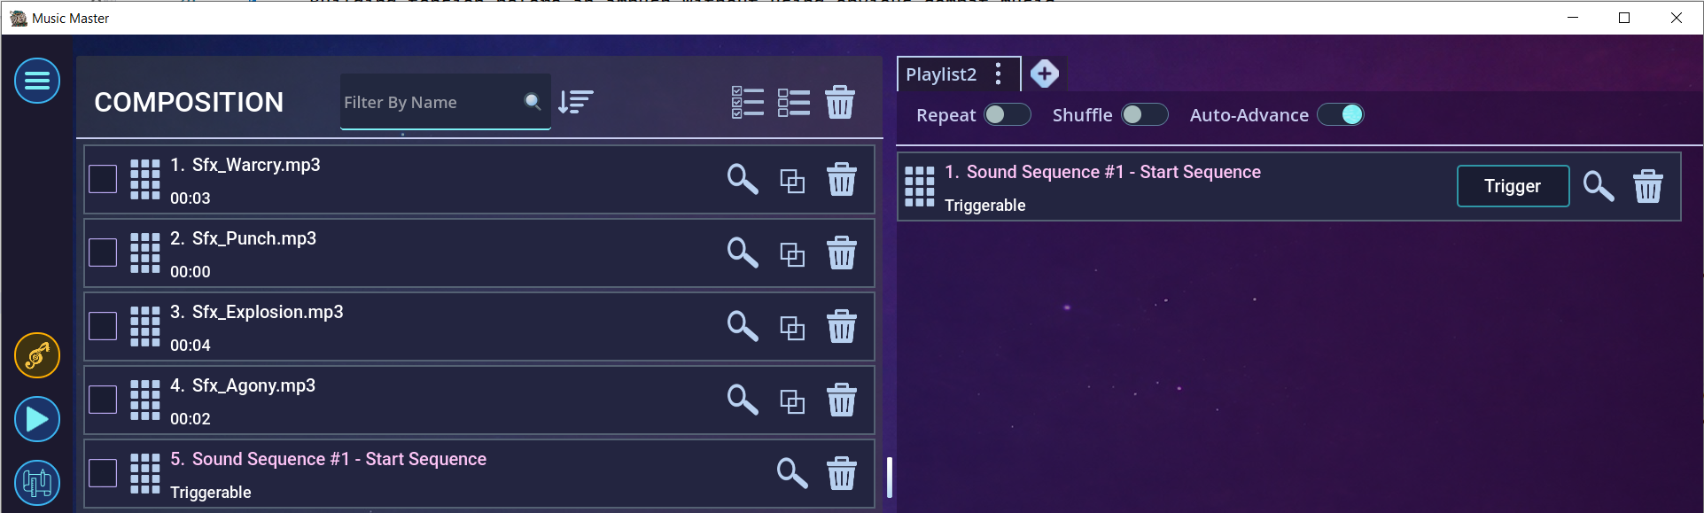Click the sort order icon

point(576,102)
